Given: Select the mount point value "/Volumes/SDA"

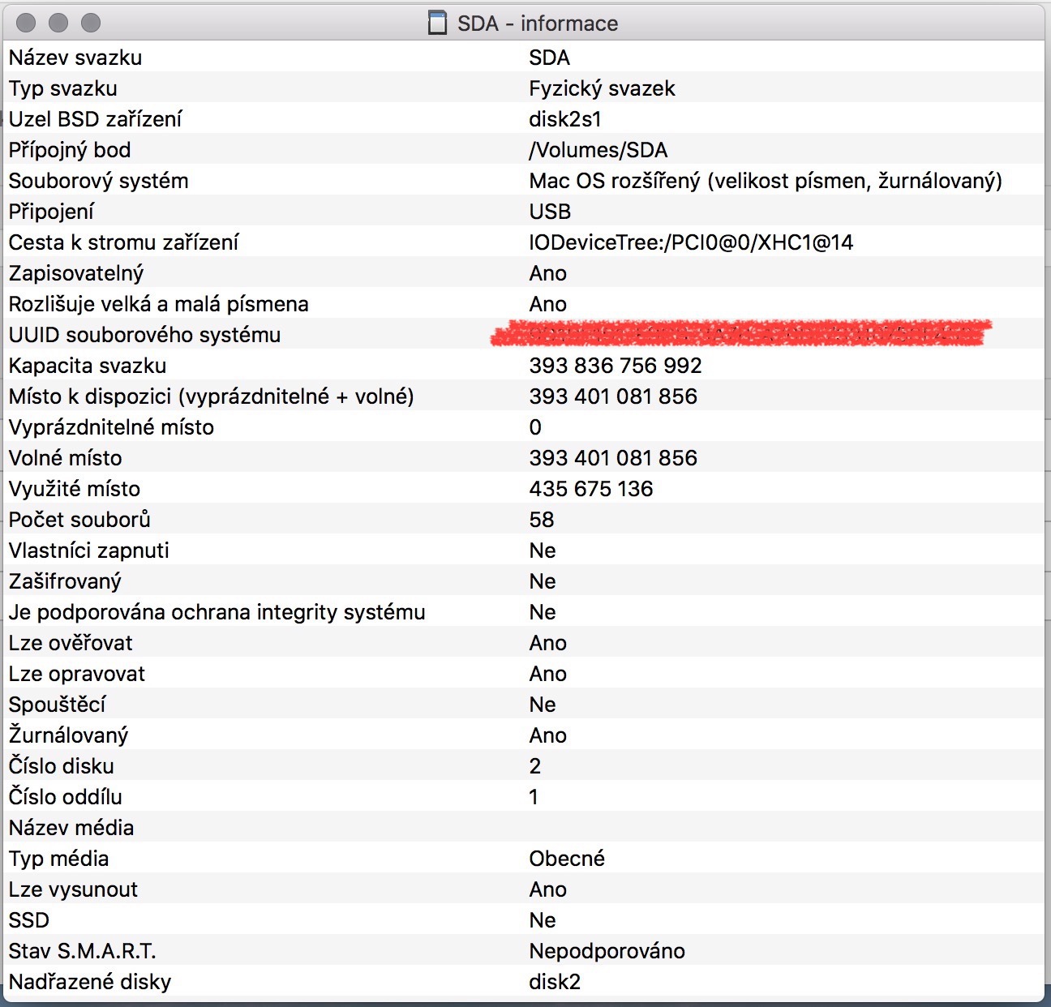Looking at the screenshot, I should pos(598,150).
